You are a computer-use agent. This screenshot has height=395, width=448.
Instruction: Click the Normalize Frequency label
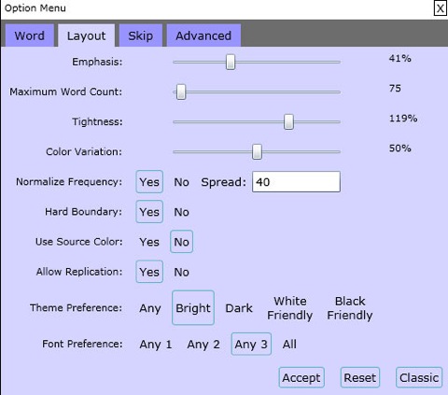[x=69, y=182]
